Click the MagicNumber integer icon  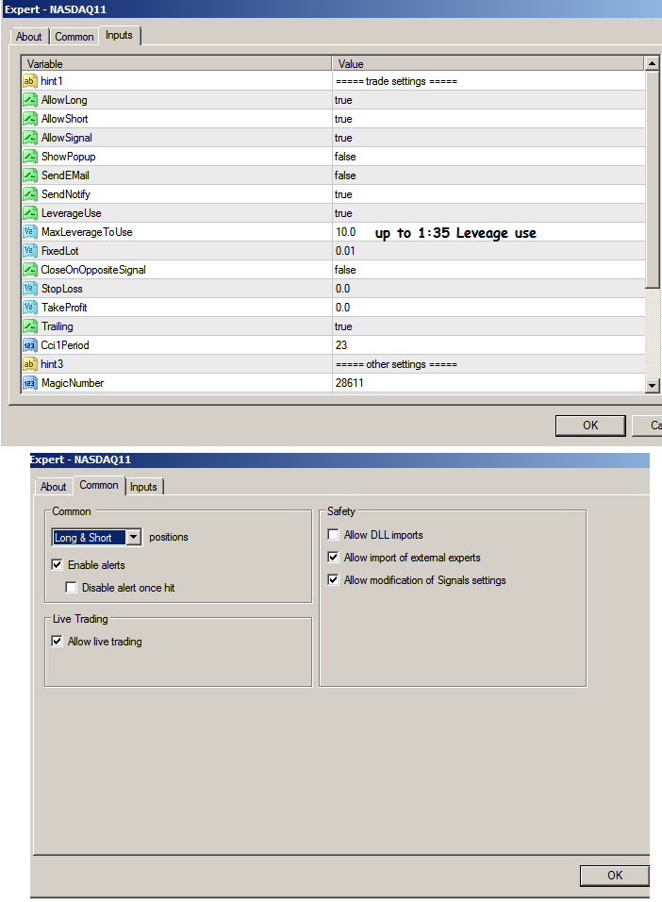point(30,383)
